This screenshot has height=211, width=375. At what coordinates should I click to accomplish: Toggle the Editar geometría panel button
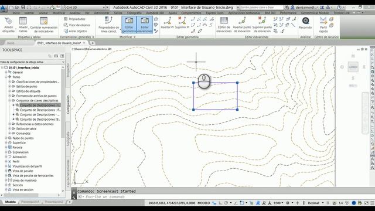(x=129, y=25)
